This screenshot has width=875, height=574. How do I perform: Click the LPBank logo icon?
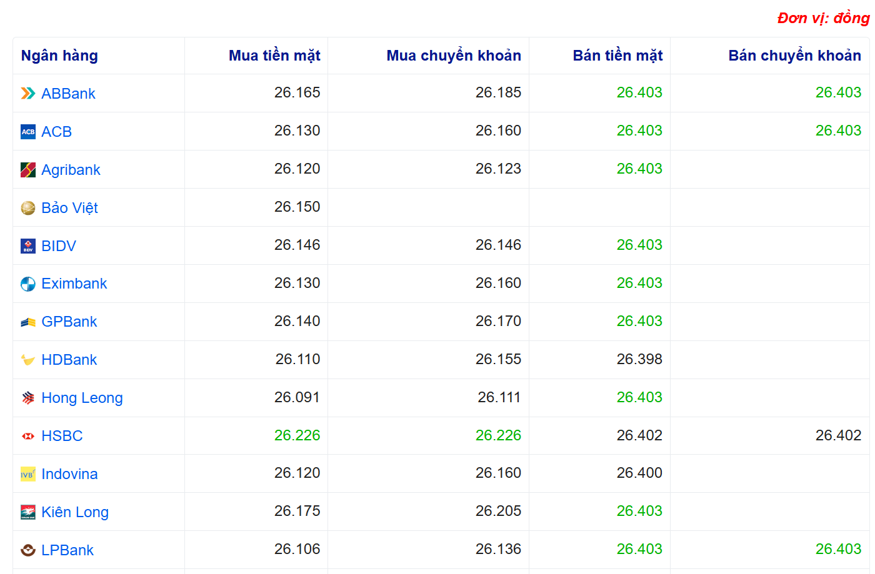click(28, 550)
